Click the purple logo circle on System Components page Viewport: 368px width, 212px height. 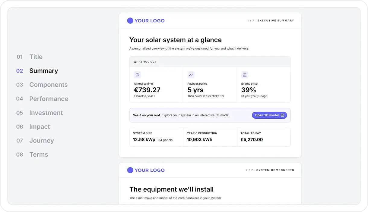(x=130, y=170)
